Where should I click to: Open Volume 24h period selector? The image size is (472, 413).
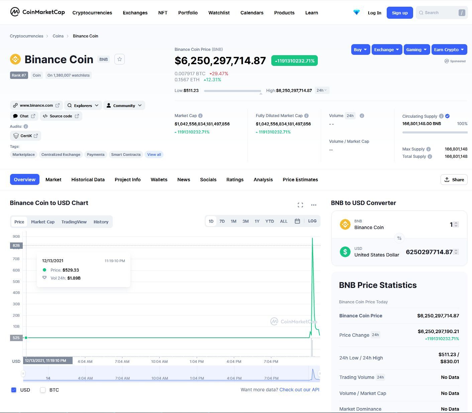click(350, 116)
